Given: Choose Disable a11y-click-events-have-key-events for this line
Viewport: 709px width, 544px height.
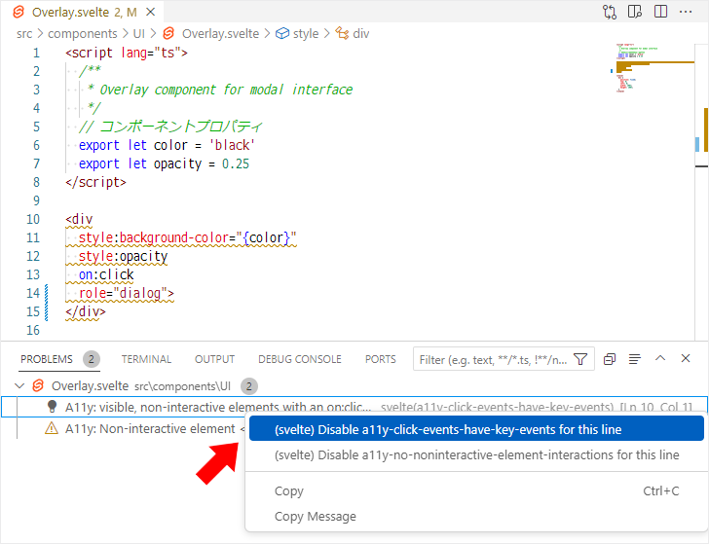Looking at the screenshot, I should 476,429.
